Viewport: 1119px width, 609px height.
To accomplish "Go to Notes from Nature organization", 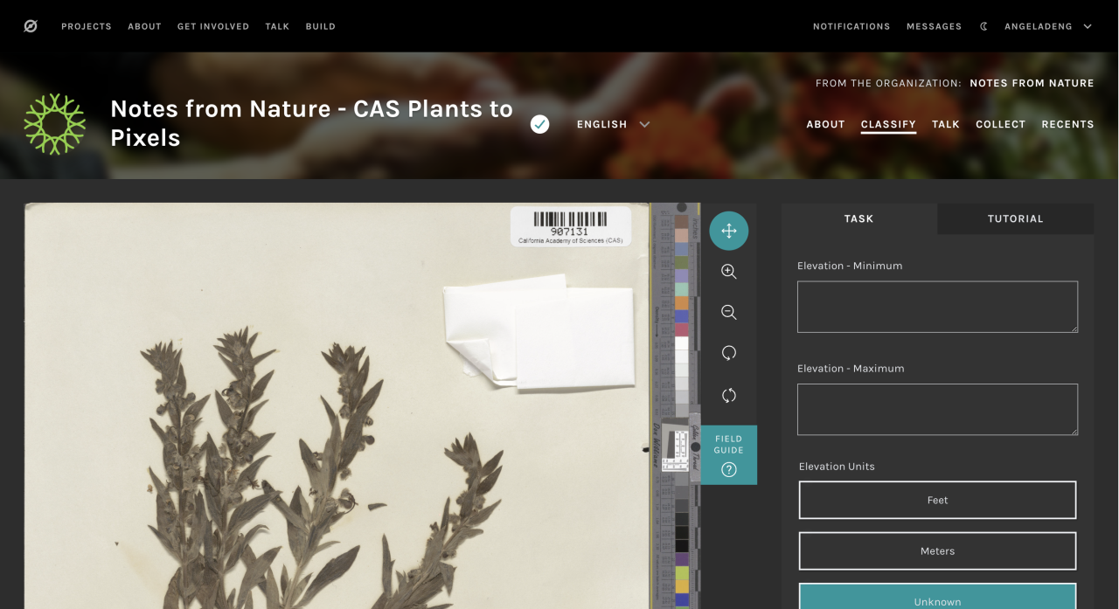I will coord(1032,83).
